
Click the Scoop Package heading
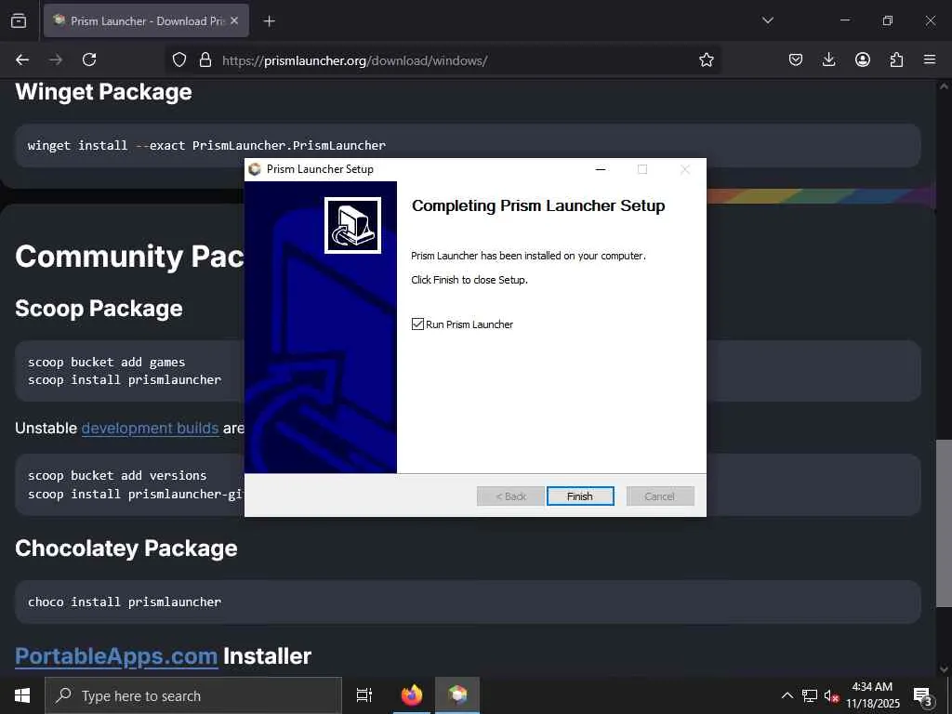point(99,309)
